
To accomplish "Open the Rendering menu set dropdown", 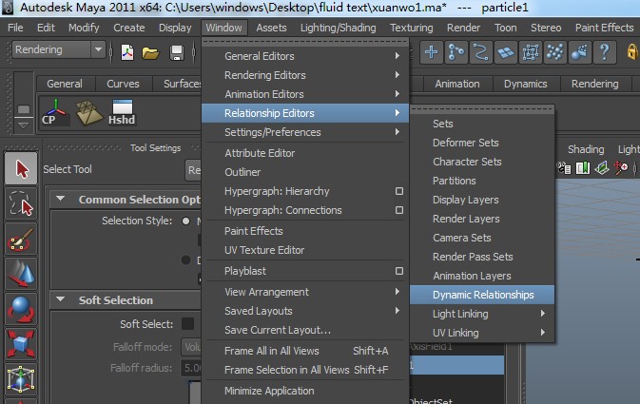I will tap(58, 49).
